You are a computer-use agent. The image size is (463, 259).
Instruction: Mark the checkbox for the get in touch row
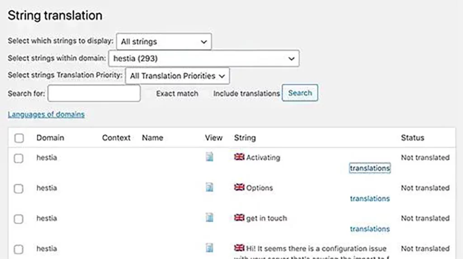pos(19,219)
